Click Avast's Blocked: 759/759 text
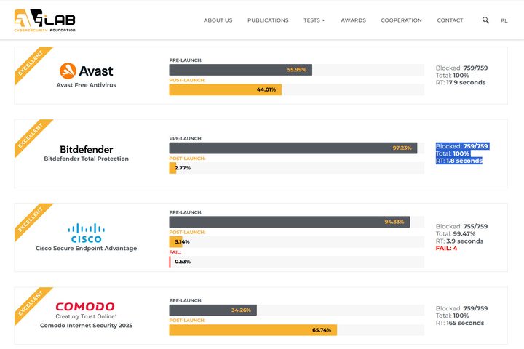Screen dimensions: 524x349 [462, 68]
